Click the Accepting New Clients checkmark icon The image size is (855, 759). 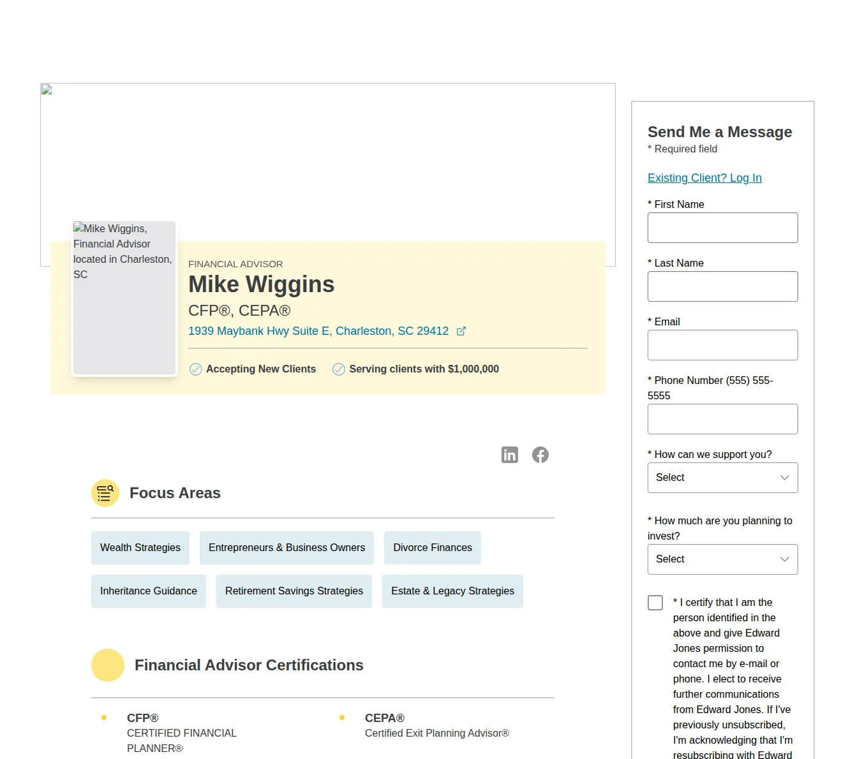196,369
